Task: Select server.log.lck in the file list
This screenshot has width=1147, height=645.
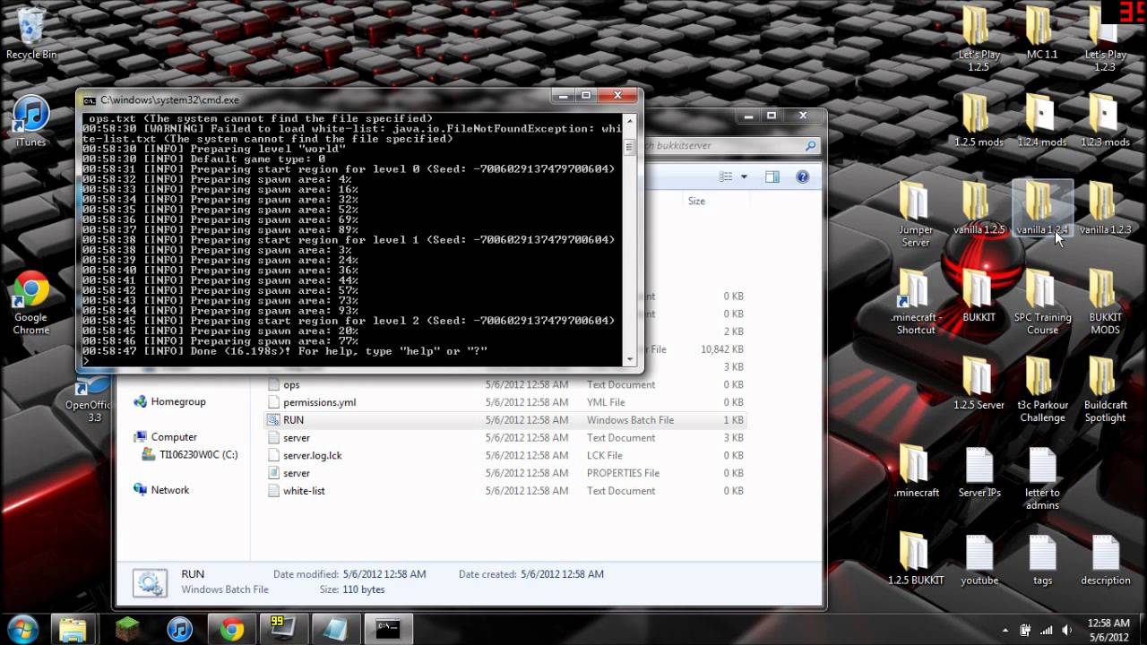Action: pos(505,455)
